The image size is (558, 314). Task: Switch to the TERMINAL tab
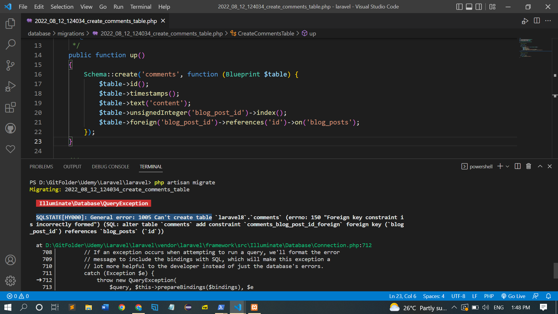[151, 167]
